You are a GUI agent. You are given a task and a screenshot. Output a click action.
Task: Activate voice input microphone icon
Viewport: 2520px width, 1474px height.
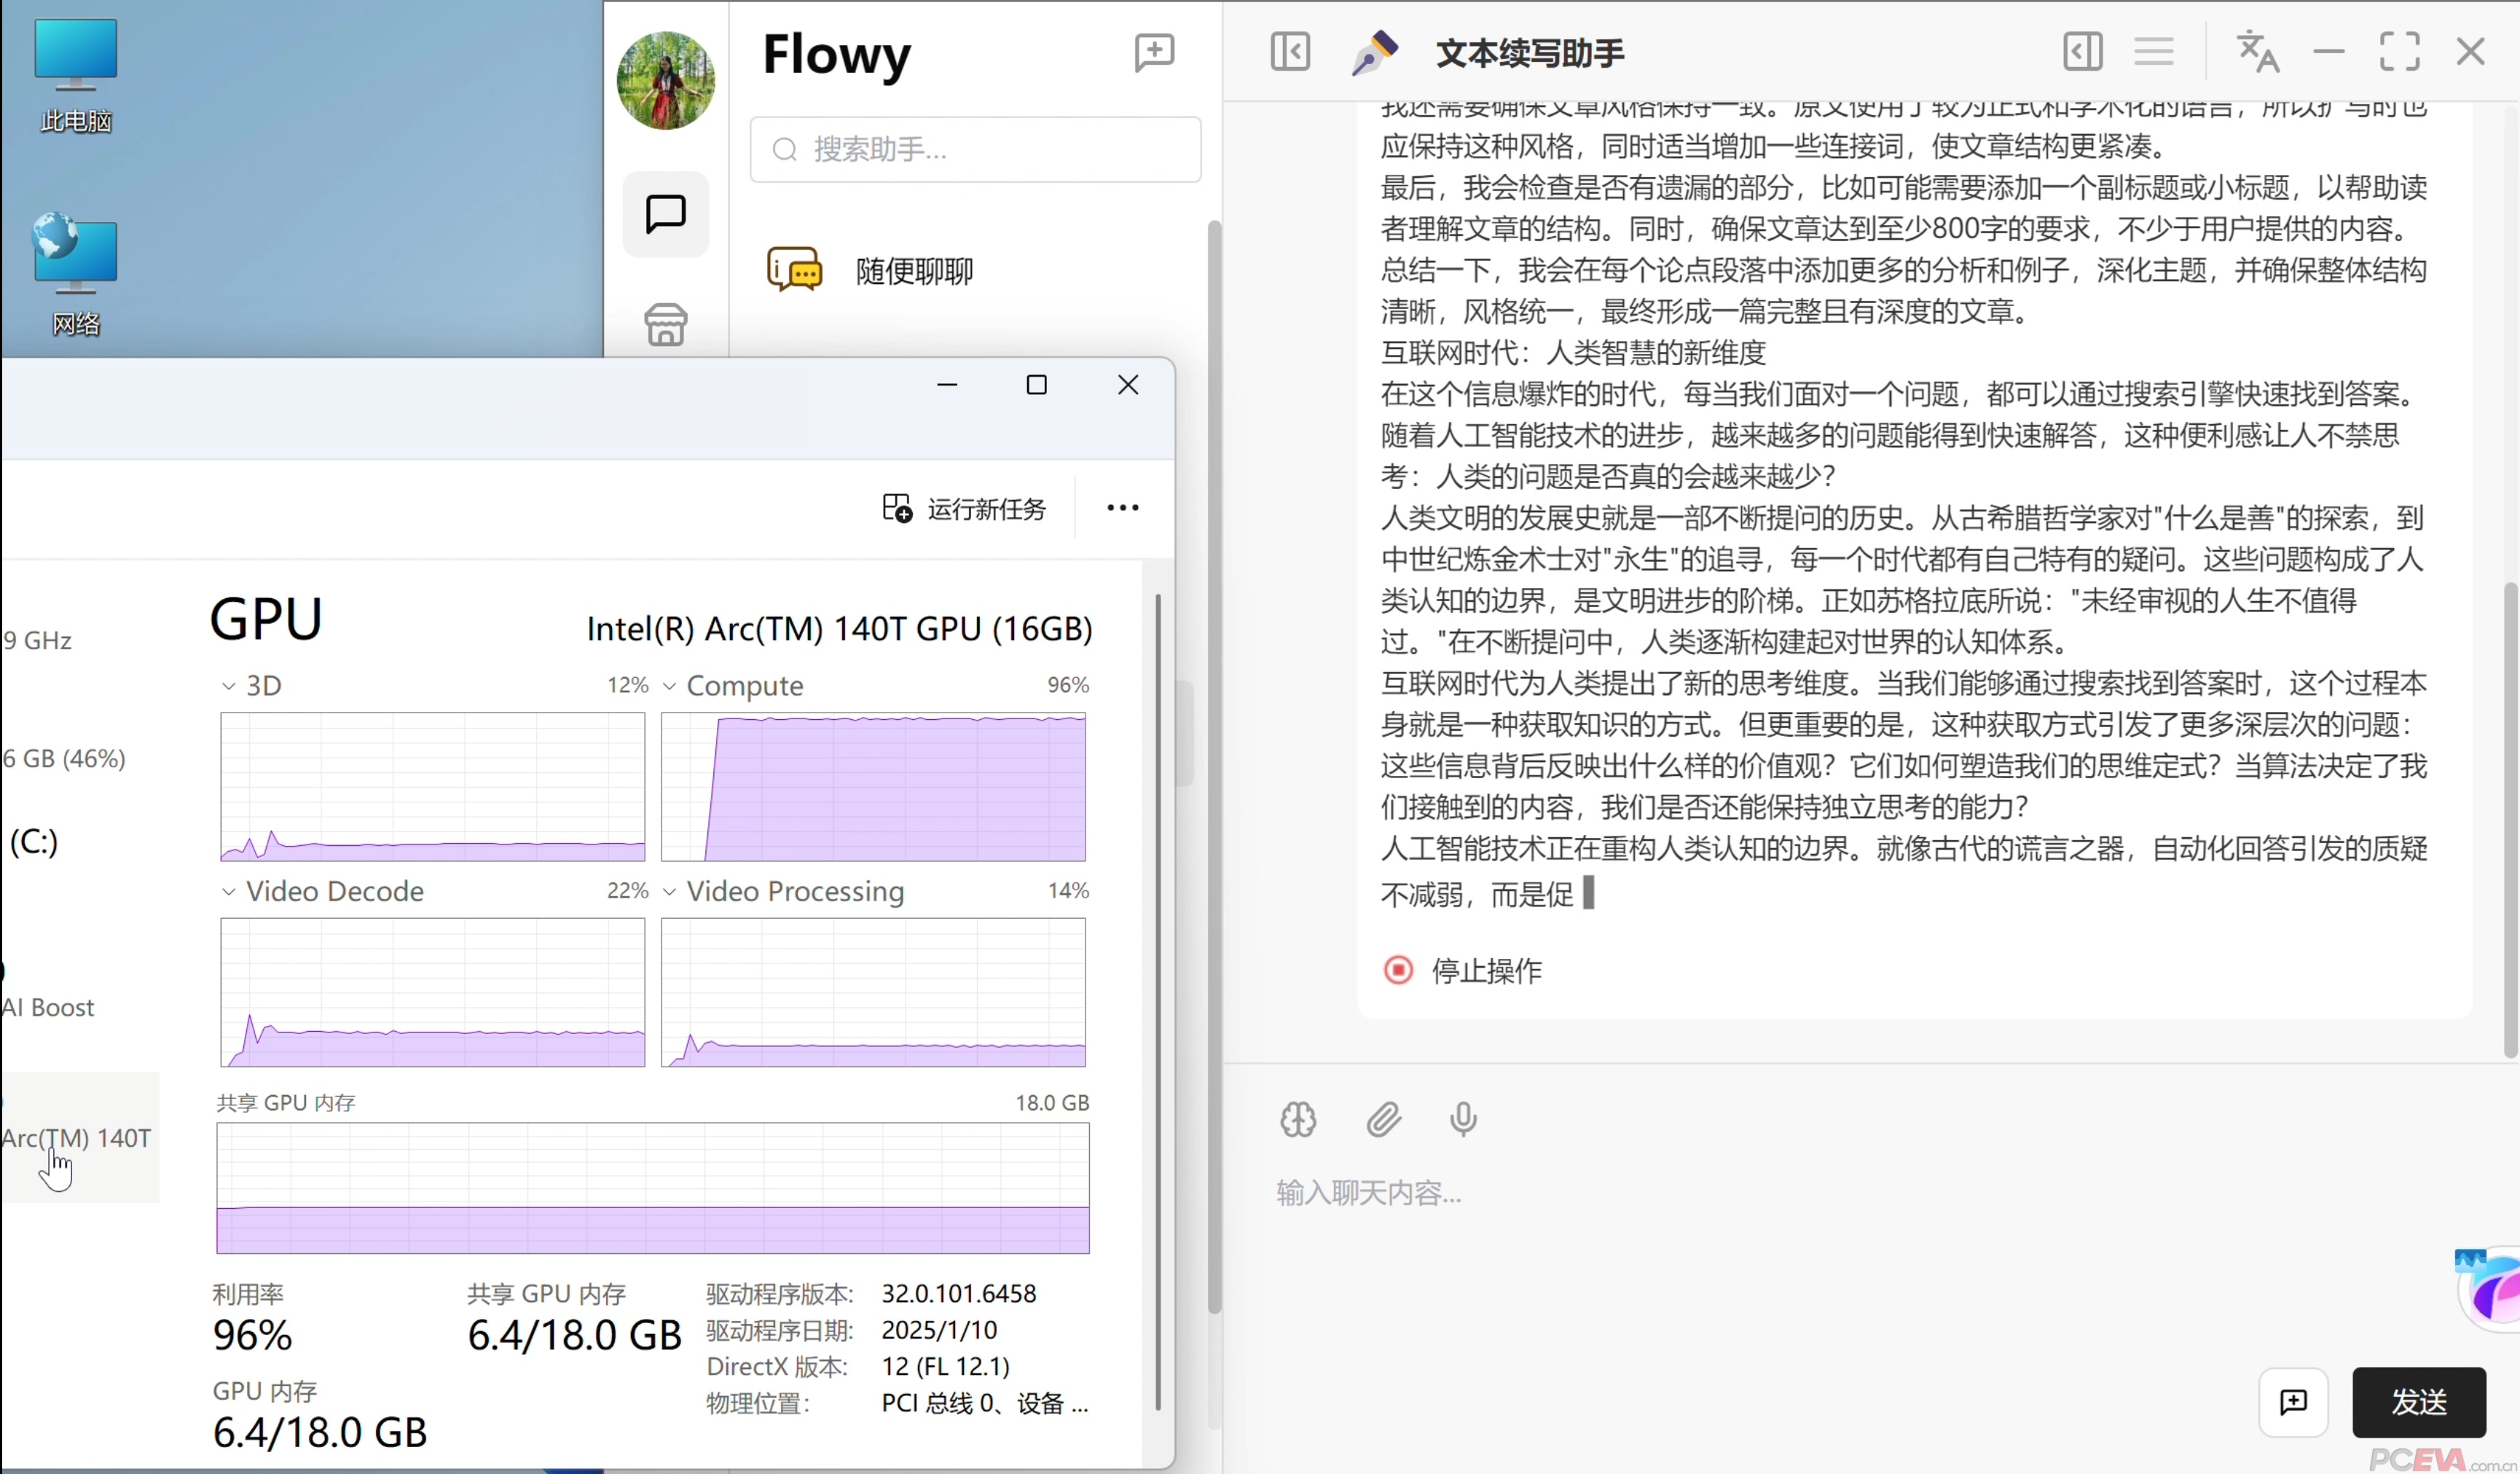[x=1463, y=1119]
